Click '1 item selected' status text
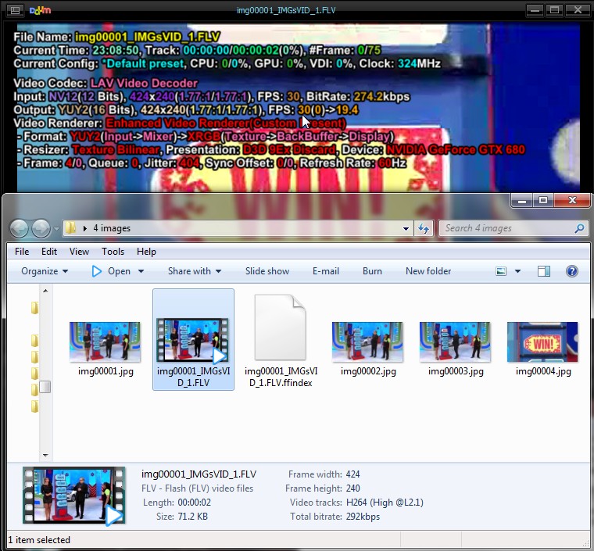Screen dimensions: 594x551 [x=39, y=540]
